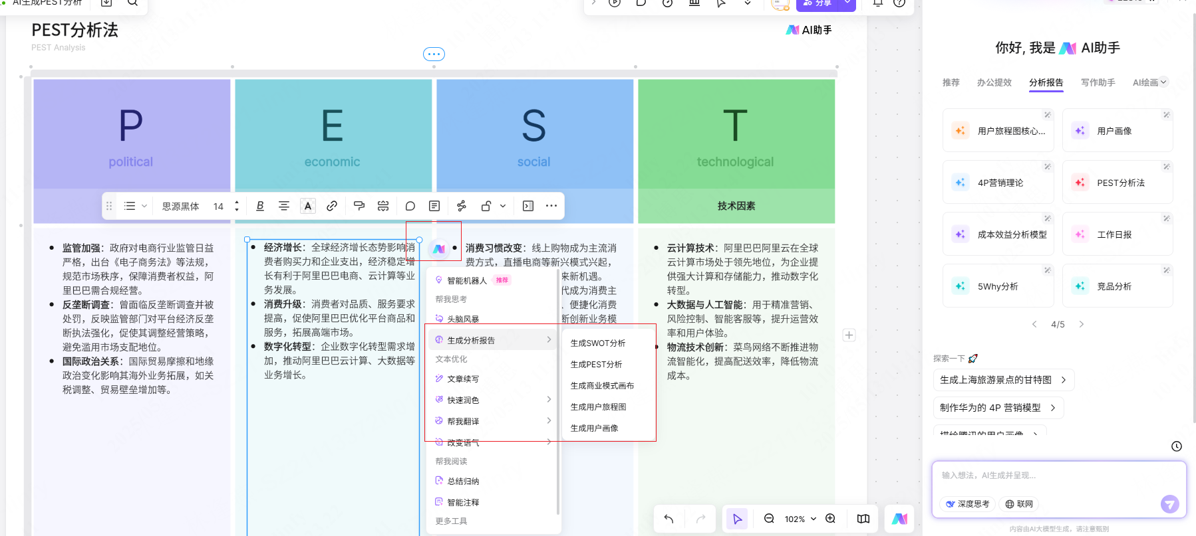Switch to the 办公提效 tab
The height and width of the screenshot is (536, 1196).
pyautogui.click(x=994, y=82)
